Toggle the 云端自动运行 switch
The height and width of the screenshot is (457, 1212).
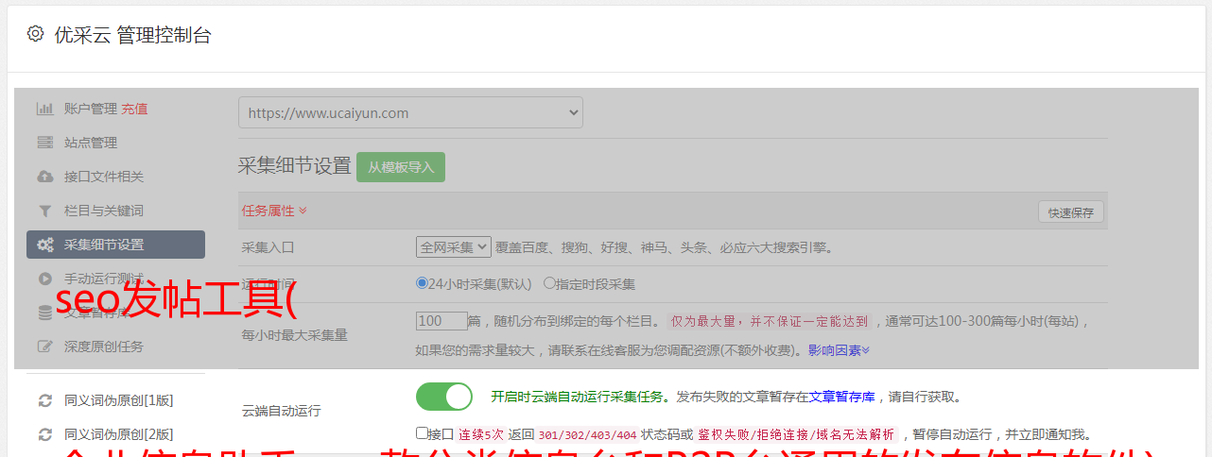pyautogui.click(x=443, y=397)
